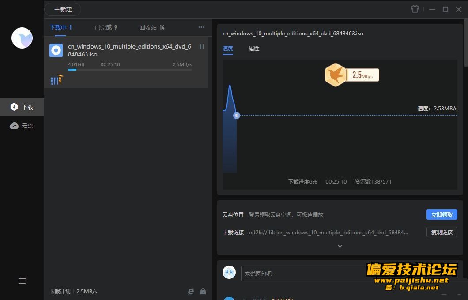Screen dimensions: 468x300
Task: Minimize the download manager window
Action: pos(432,9)
